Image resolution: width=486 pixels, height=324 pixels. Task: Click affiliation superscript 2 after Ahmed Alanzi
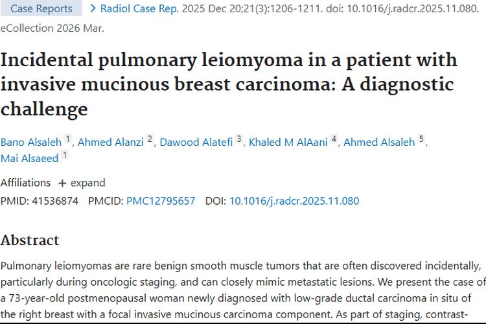[x=150, y=139]
